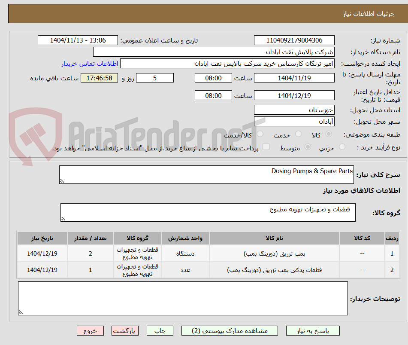Click the price validity time 08:00 field
Screen dimensions: 408x345
[x=213, y=95]
